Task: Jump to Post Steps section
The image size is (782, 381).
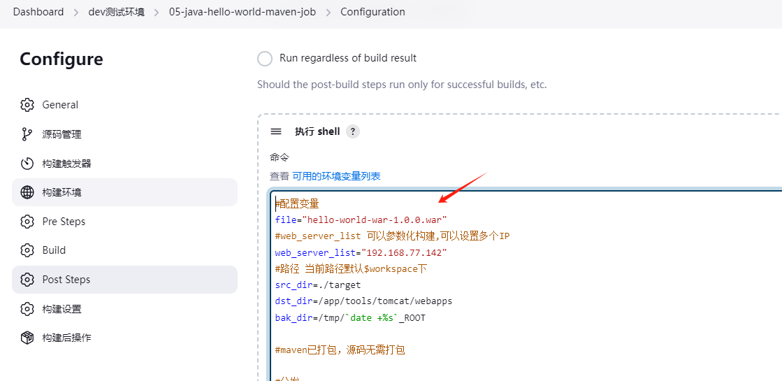Action: click(124, 279)
